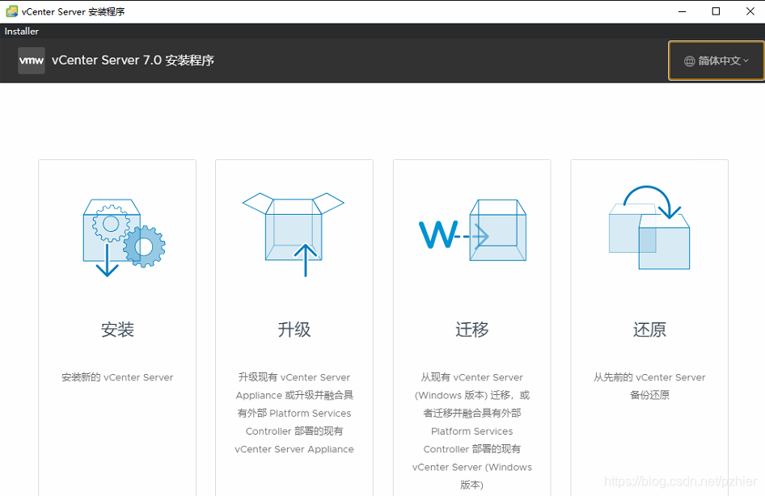
Task: Select the 迁移 card title
Action: [x=471, y=330]
